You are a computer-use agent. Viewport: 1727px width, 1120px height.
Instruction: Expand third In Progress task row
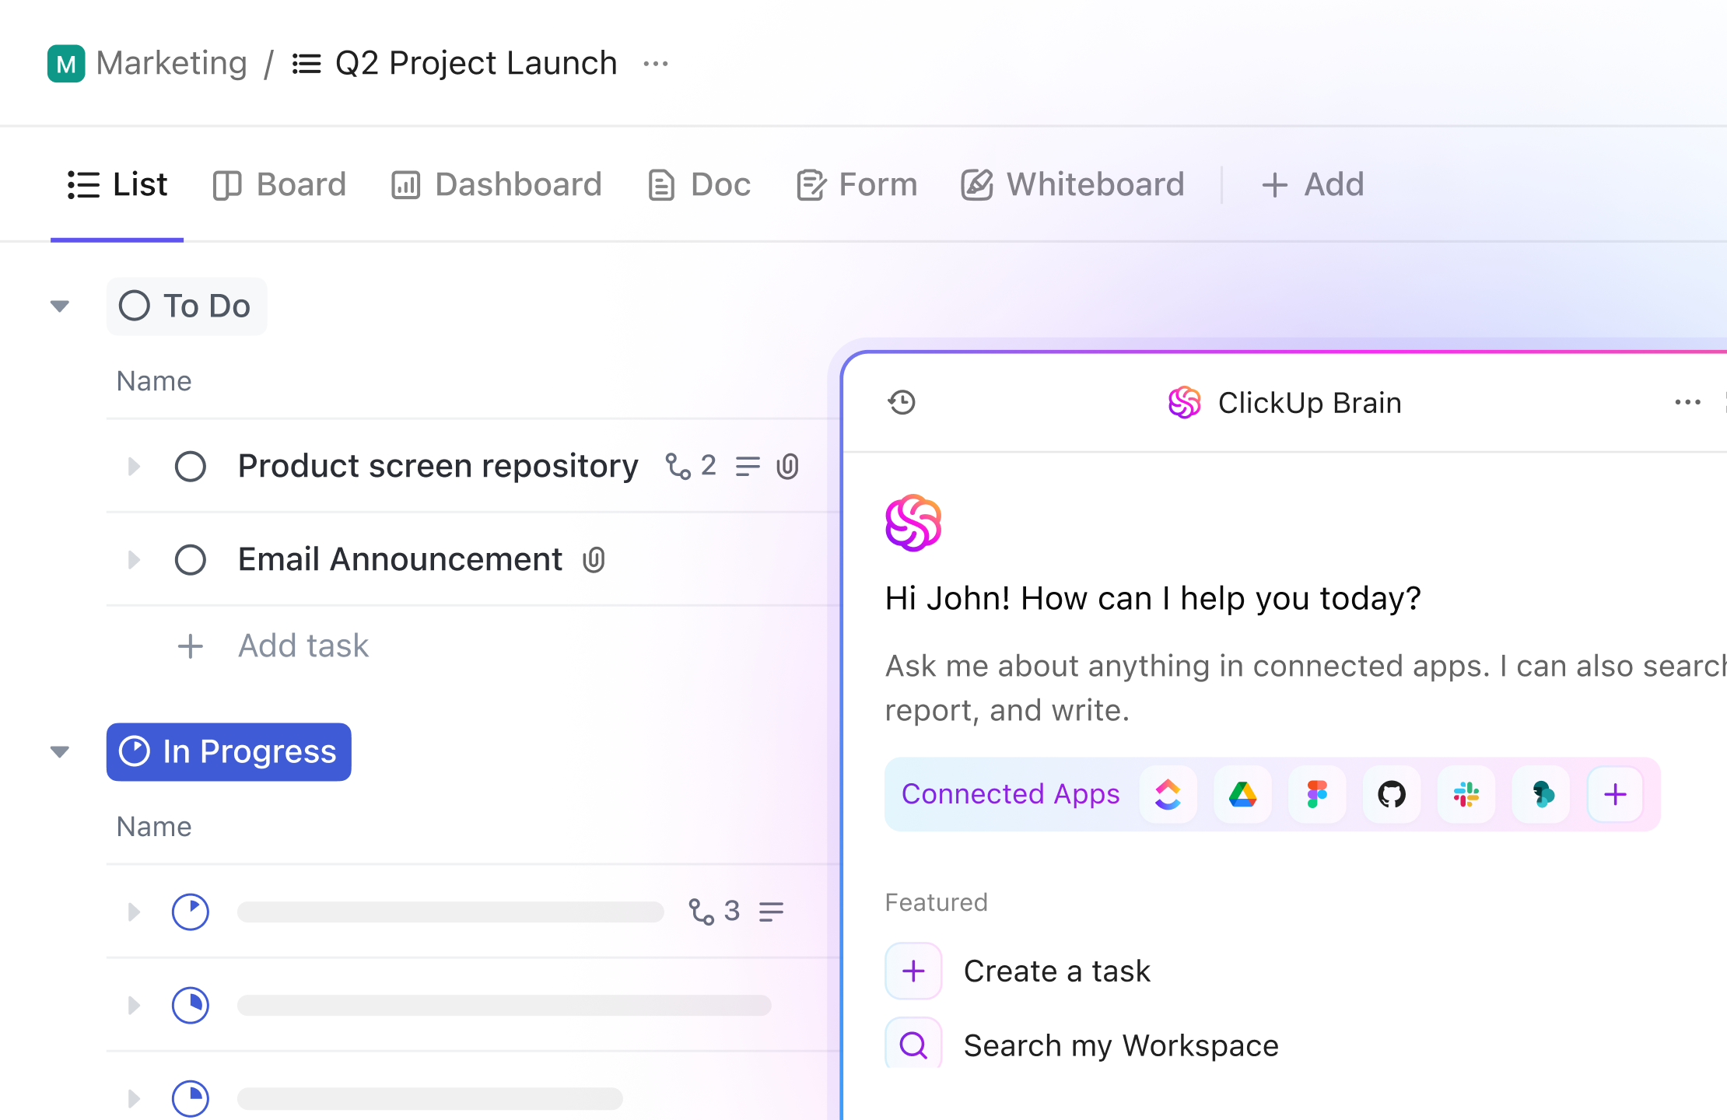[134, 1098]
